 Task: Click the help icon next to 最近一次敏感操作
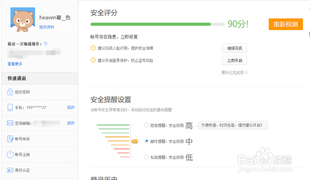[46, 44]
